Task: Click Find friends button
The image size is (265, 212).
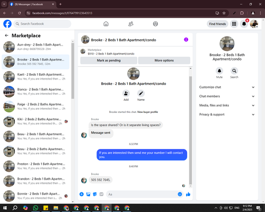Action: (217, 24)
